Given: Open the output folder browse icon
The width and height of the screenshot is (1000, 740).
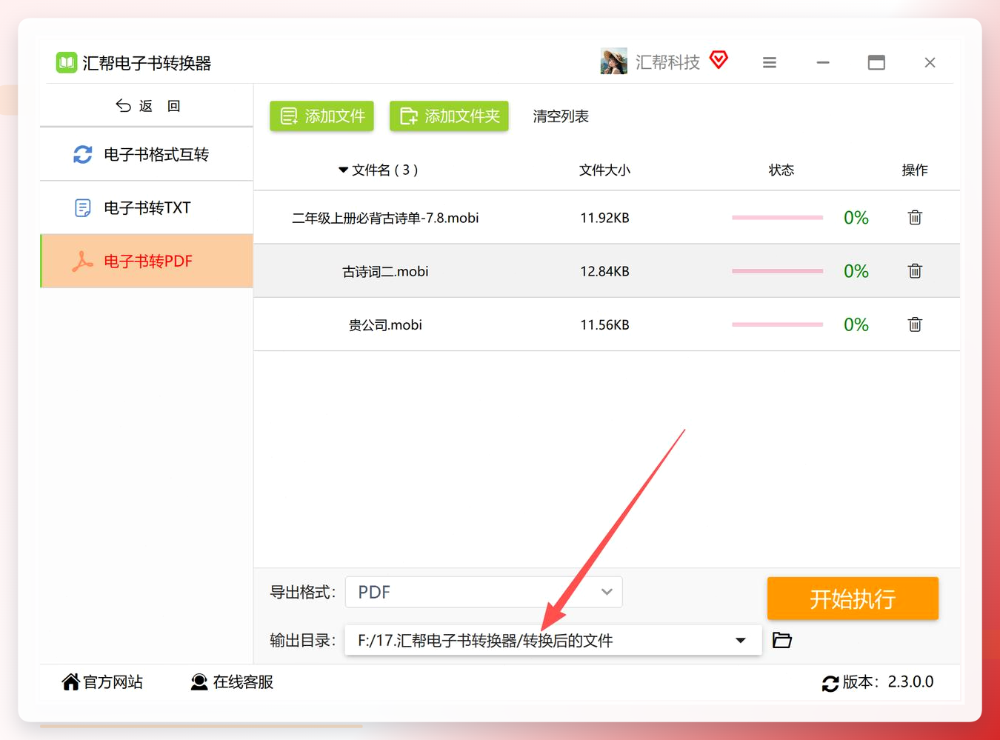Looking at the screenshot, I should click(782, 640).
